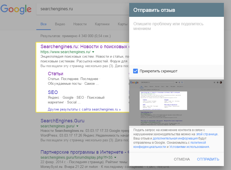Screen dimensions: 231x170
Task: Open the дополнительная информация link
Action: pos(175,138)
